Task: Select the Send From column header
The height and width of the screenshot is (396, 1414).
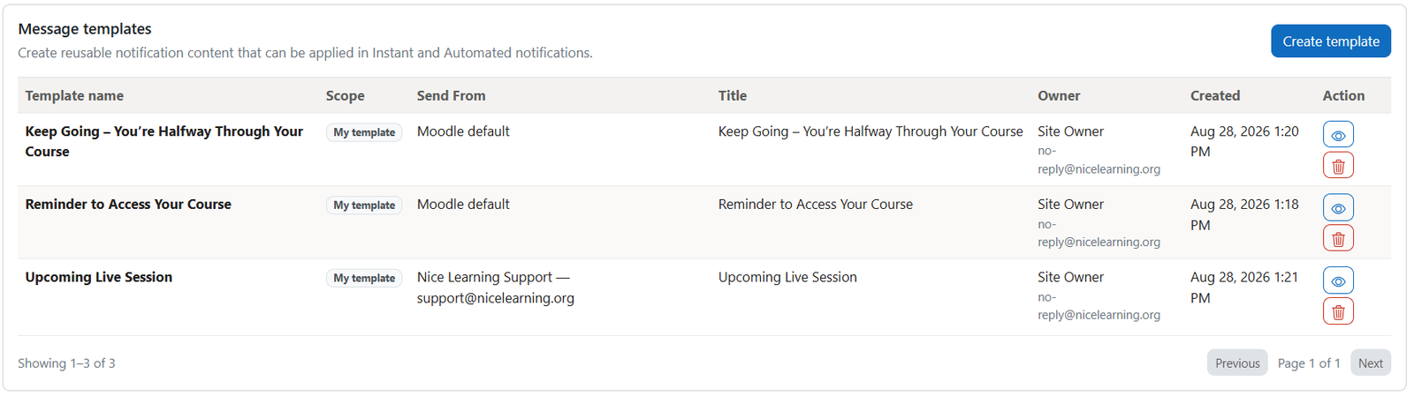Action: pyautogui.click(x=451, y=96)
